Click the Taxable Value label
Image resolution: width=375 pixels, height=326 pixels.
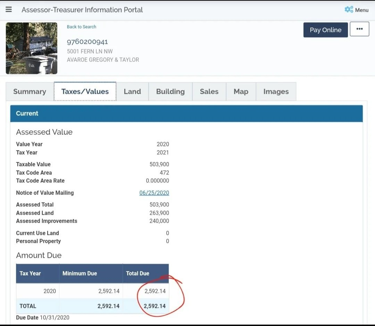tap(33, 164)
